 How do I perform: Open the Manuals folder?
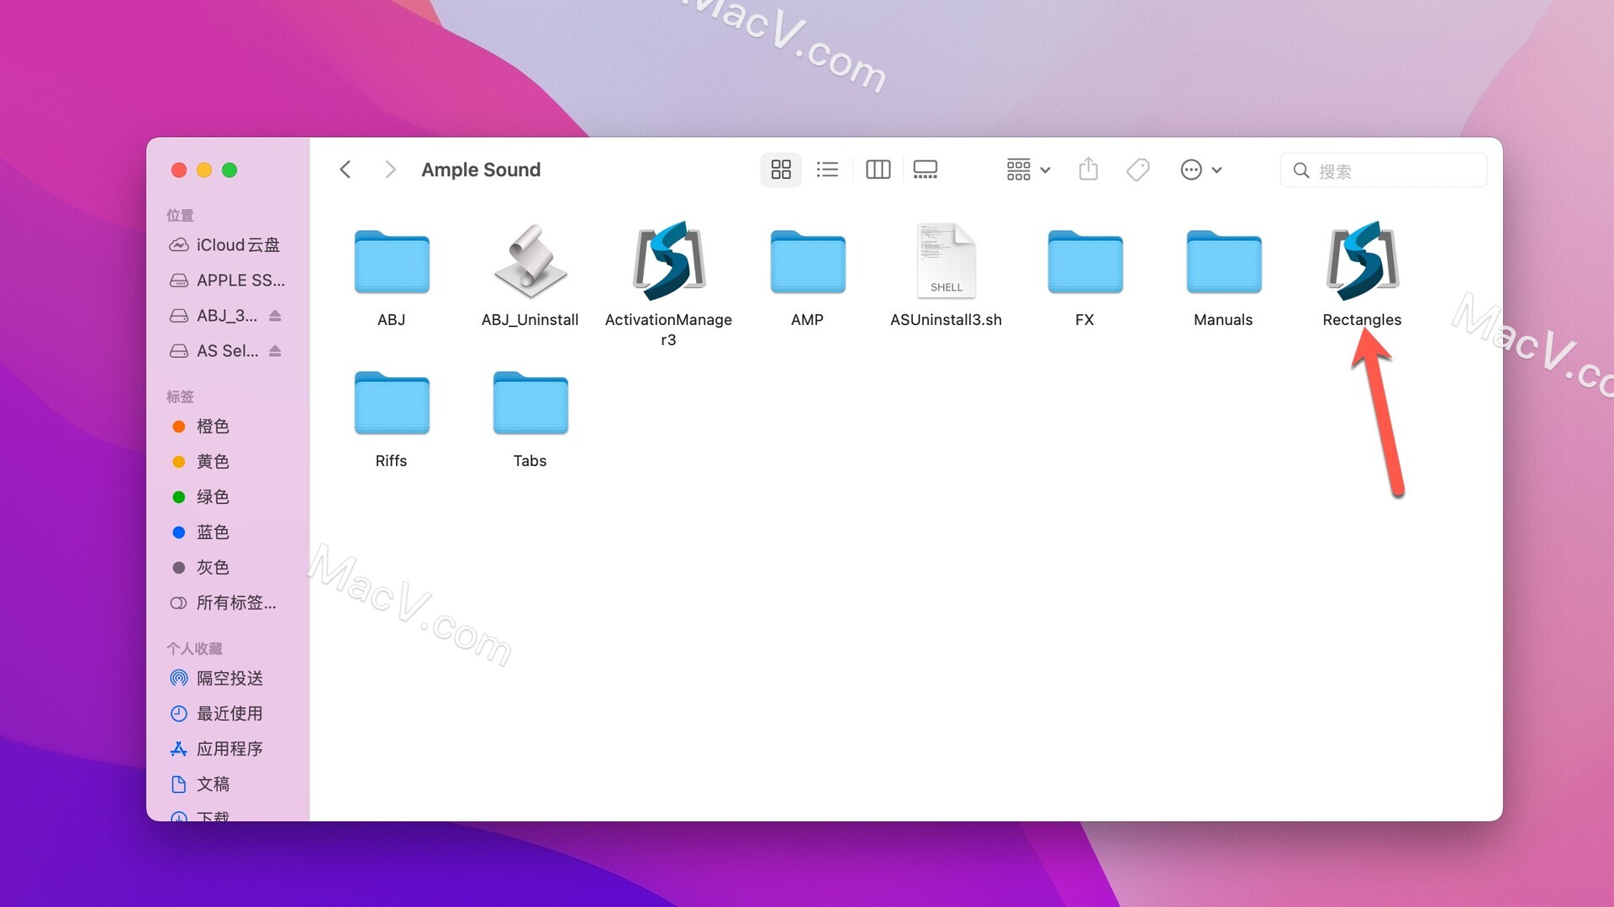pos(1224,261)
